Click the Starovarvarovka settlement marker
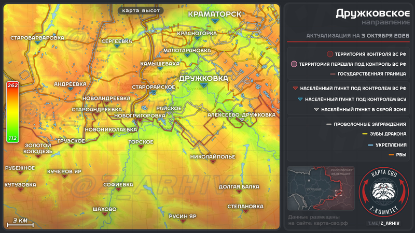Screen dimensions: 415x233 click(37, 42)
